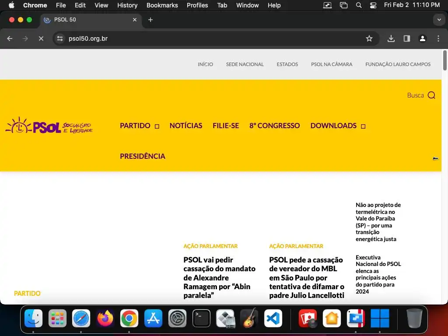Open the PRESIDÊNCIA menu item
This screenshot has height=336, width=448.
(143, 156)
